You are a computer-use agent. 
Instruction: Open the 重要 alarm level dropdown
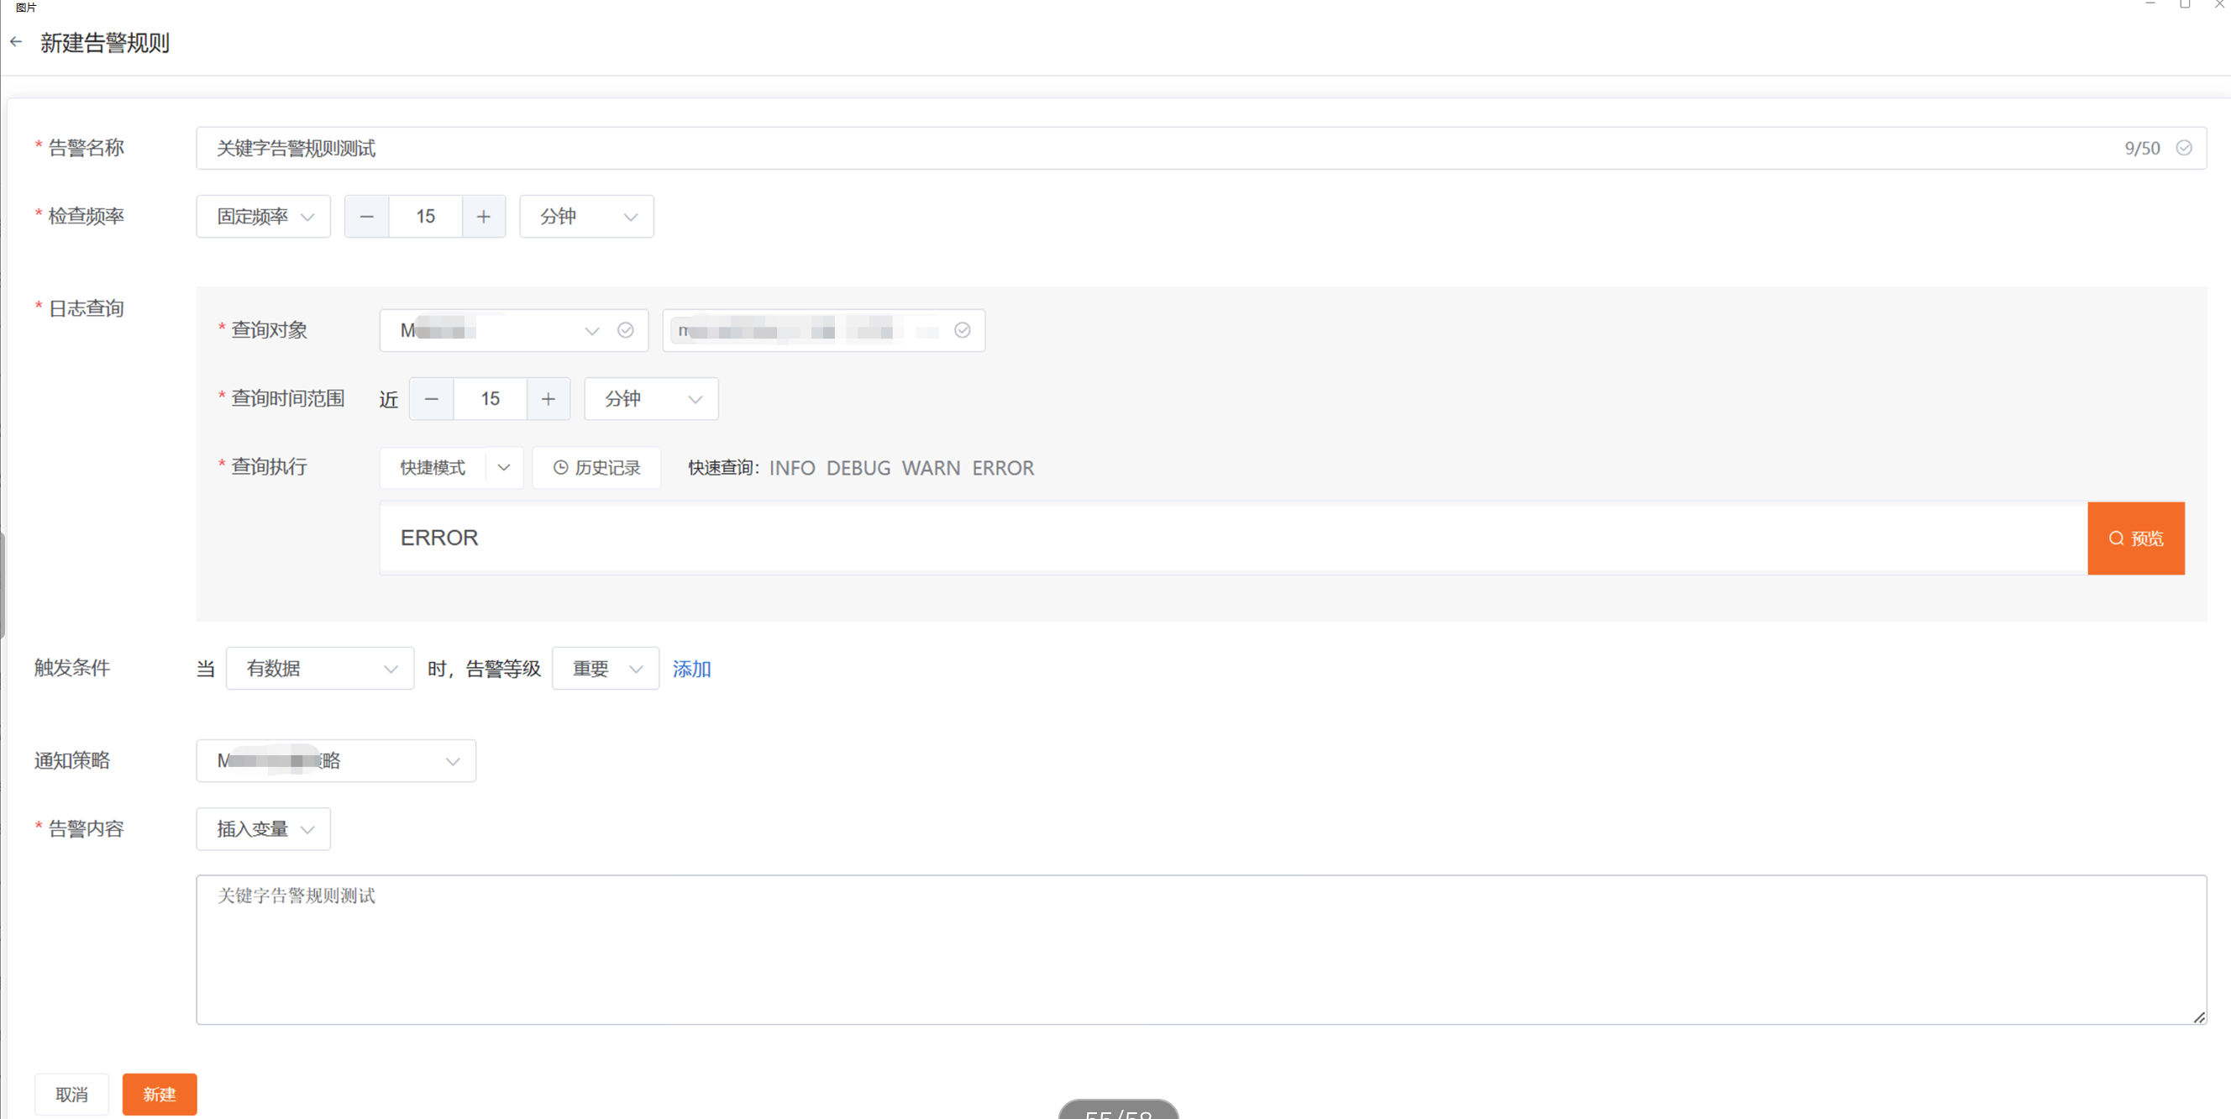click(605, 669)
